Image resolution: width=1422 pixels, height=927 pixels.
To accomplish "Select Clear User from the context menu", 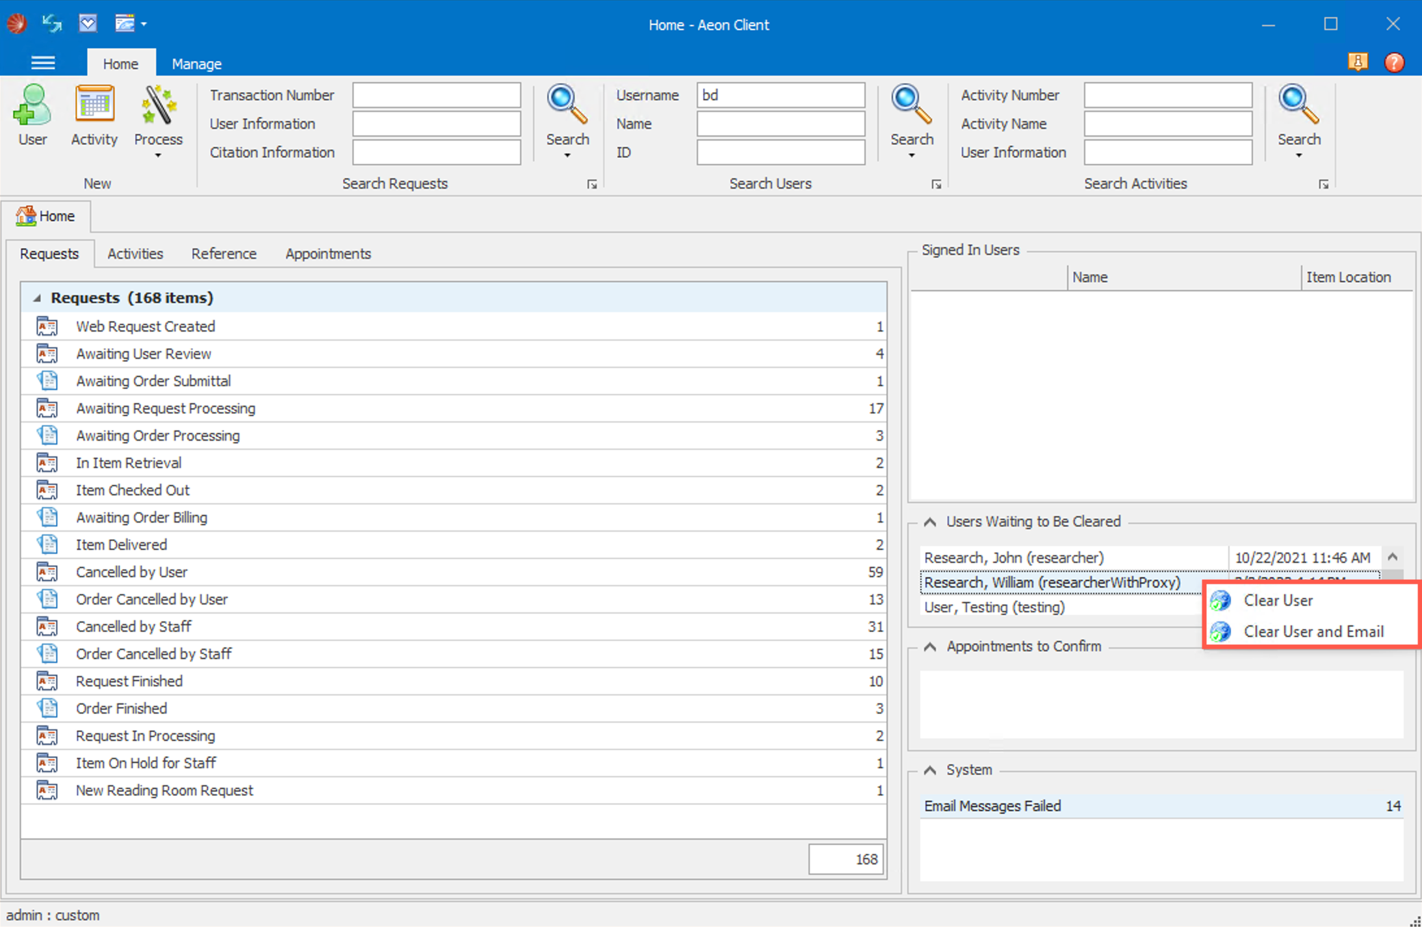I will pyautogui.click(x=1278, y=600).
